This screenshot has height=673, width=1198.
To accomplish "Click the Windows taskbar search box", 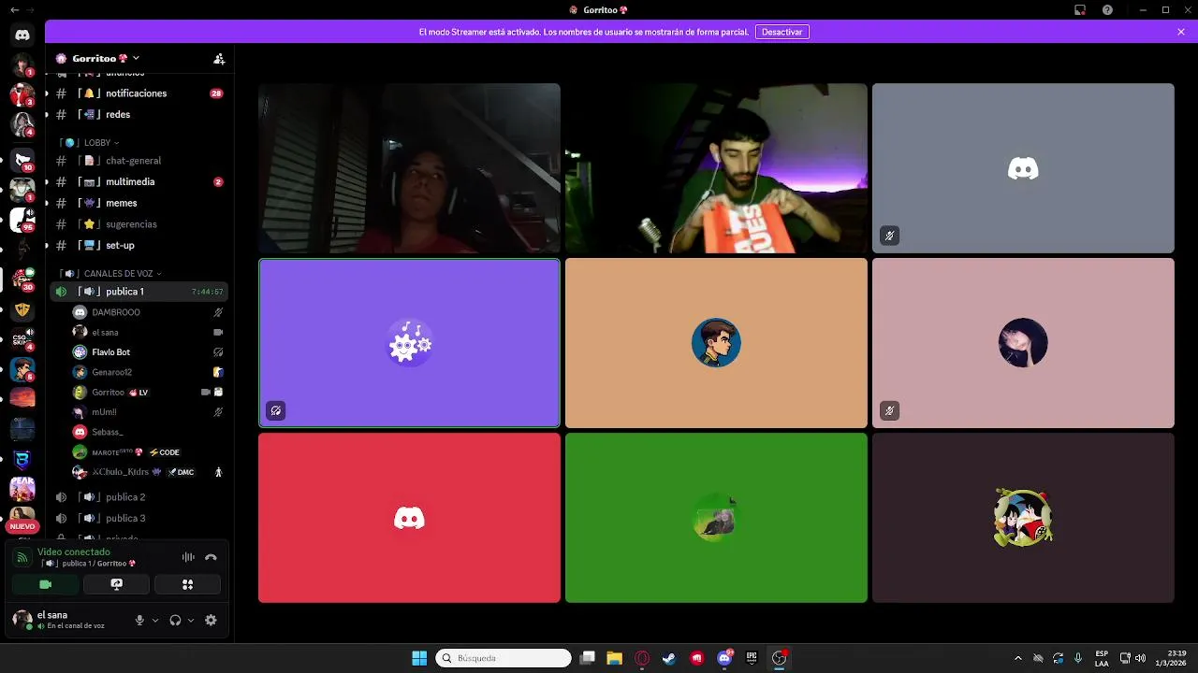I will point(504,658).
